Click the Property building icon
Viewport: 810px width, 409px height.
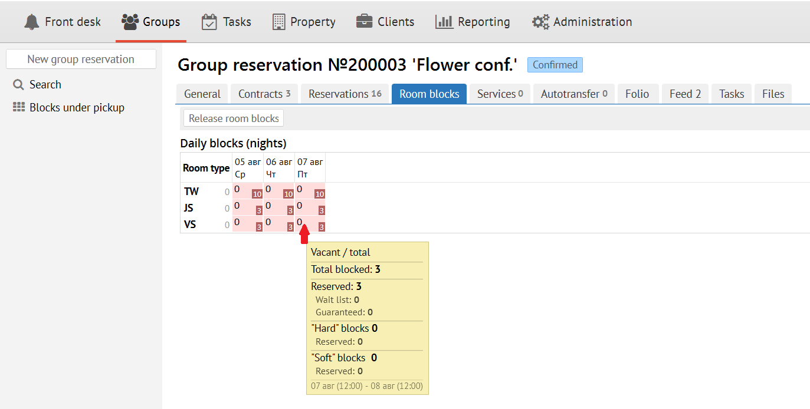point(279,22)
